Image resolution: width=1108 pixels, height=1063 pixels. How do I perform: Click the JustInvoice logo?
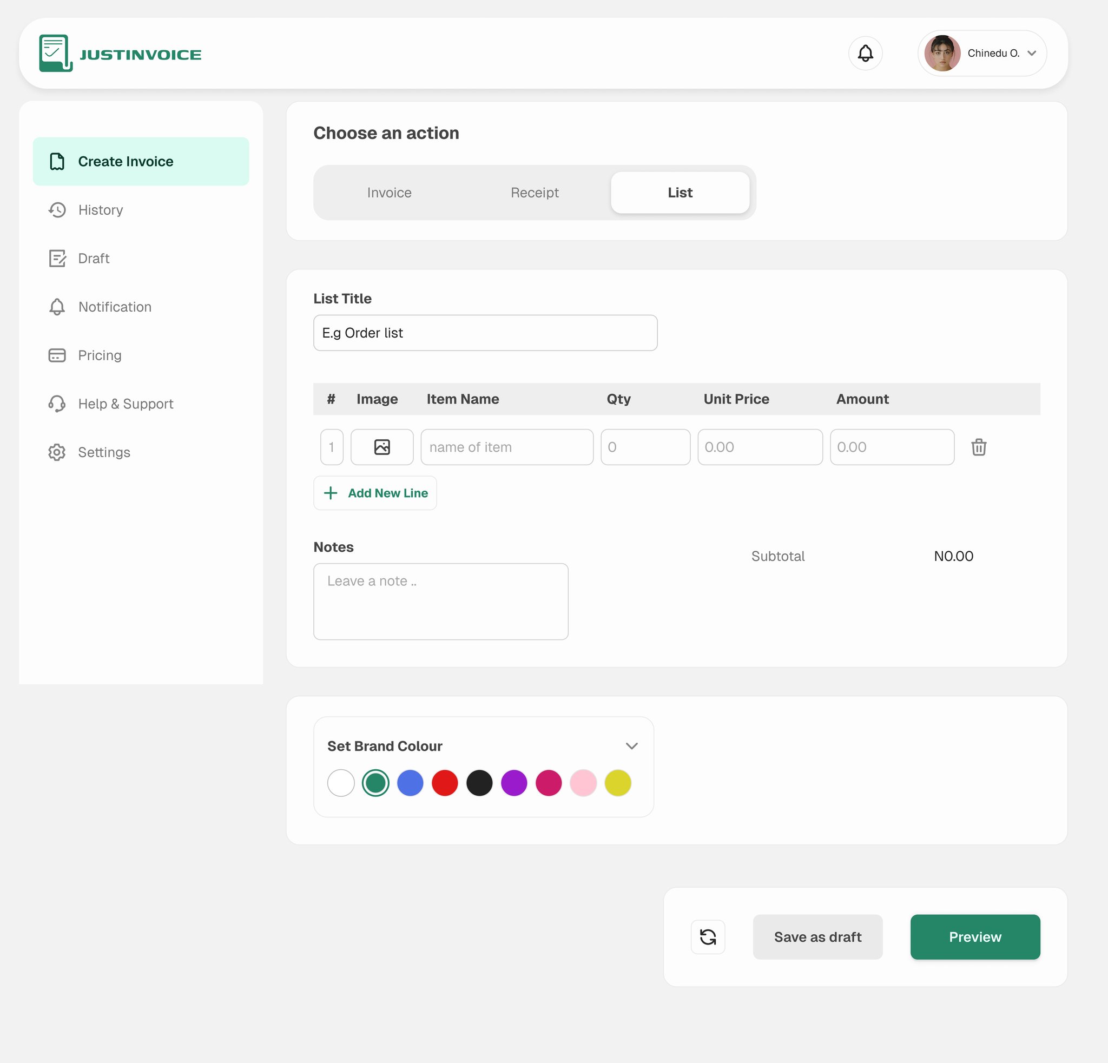(x=120, y=54)
